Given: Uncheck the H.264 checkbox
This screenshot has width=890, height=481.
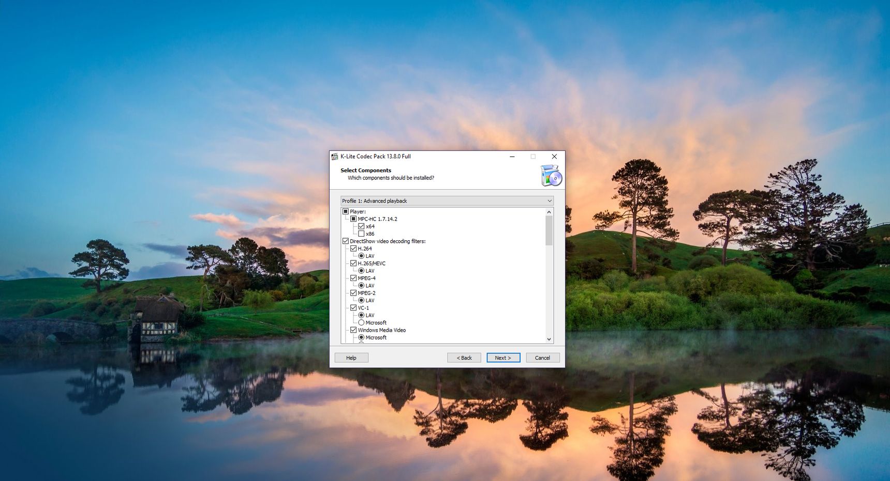Looking at the screenshot, I should (353, 249).
